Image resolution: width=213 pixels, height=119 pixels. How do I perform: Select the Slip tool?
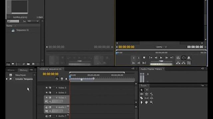(146, 98)
